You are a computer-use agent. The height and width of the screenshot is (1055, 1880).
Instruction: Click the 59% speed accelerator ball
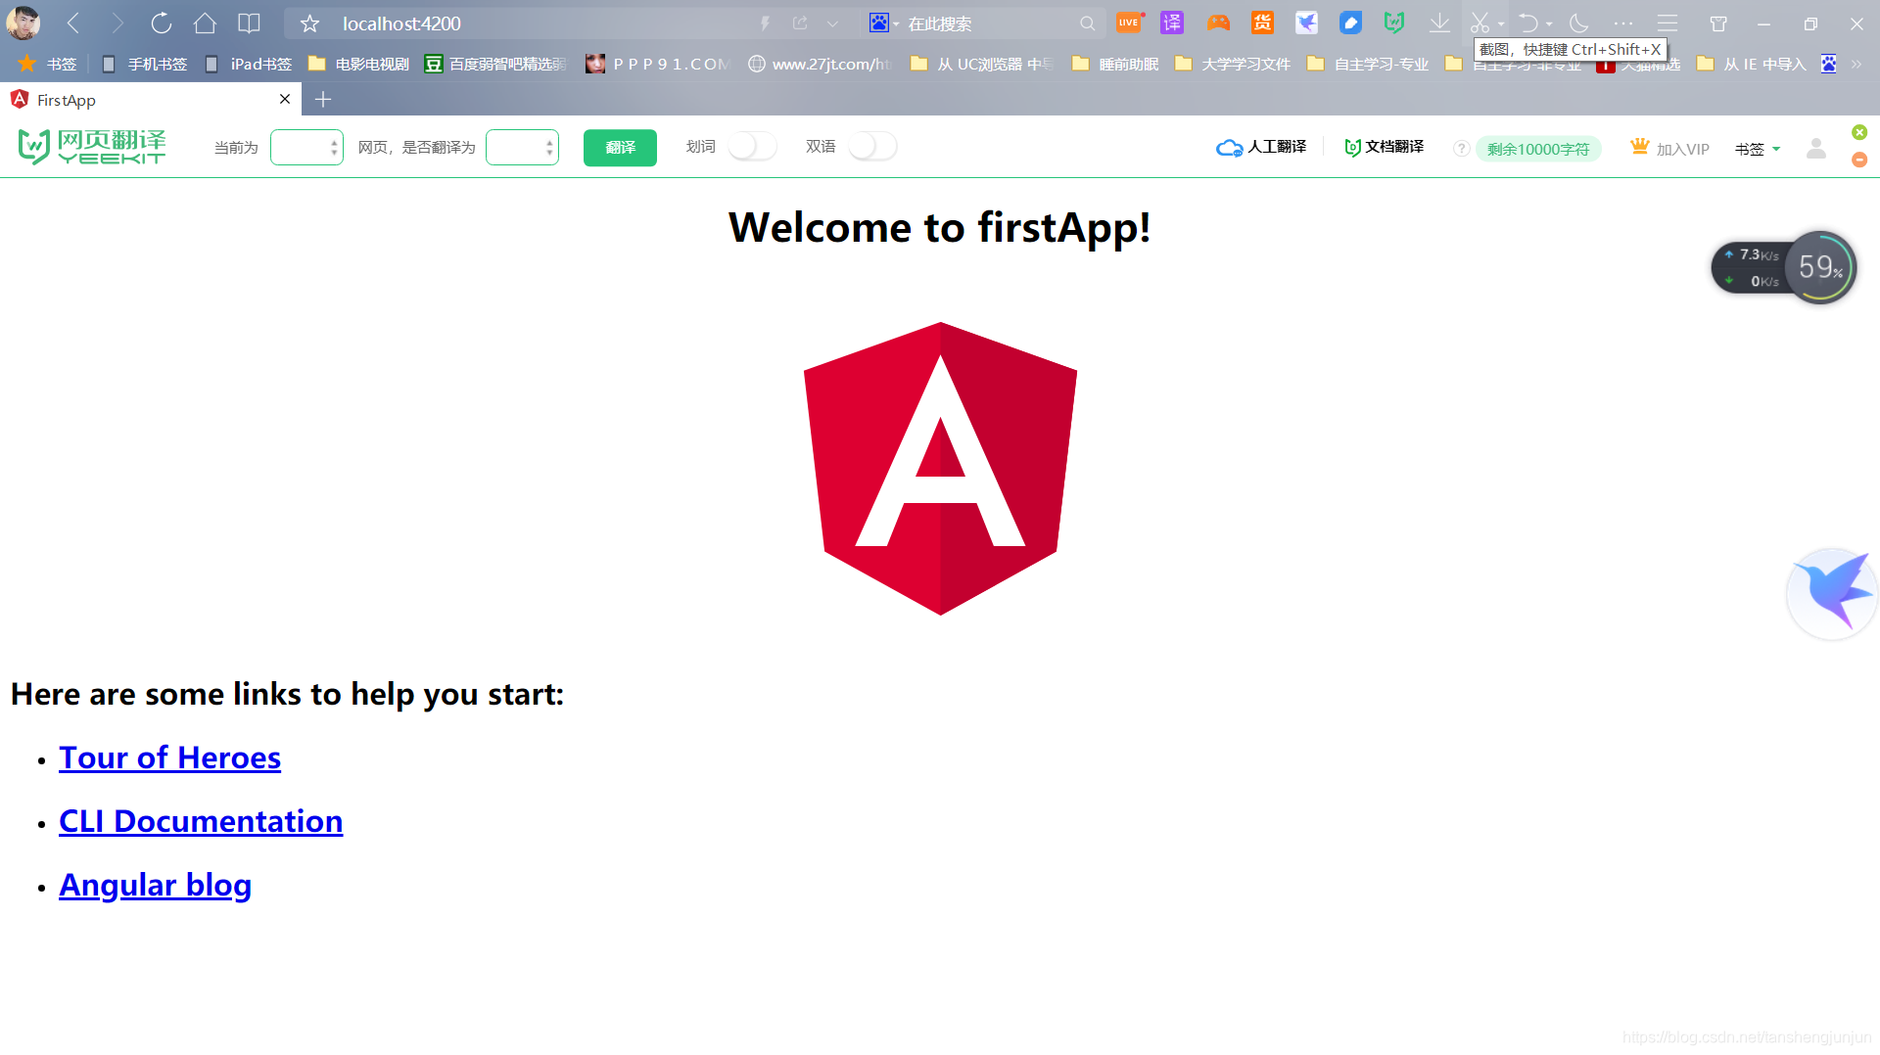pyautogui.click(x=1820, y=267)
